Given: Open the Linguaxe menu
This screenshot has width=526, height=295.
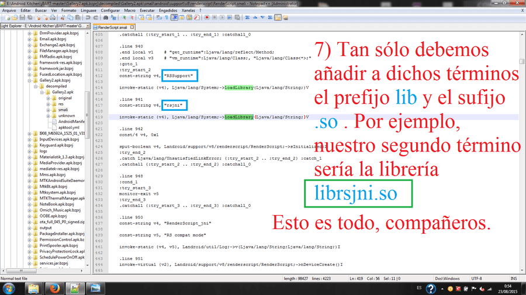Looking at the screenshot, I should pyautogui.click(x=89, y=10).
